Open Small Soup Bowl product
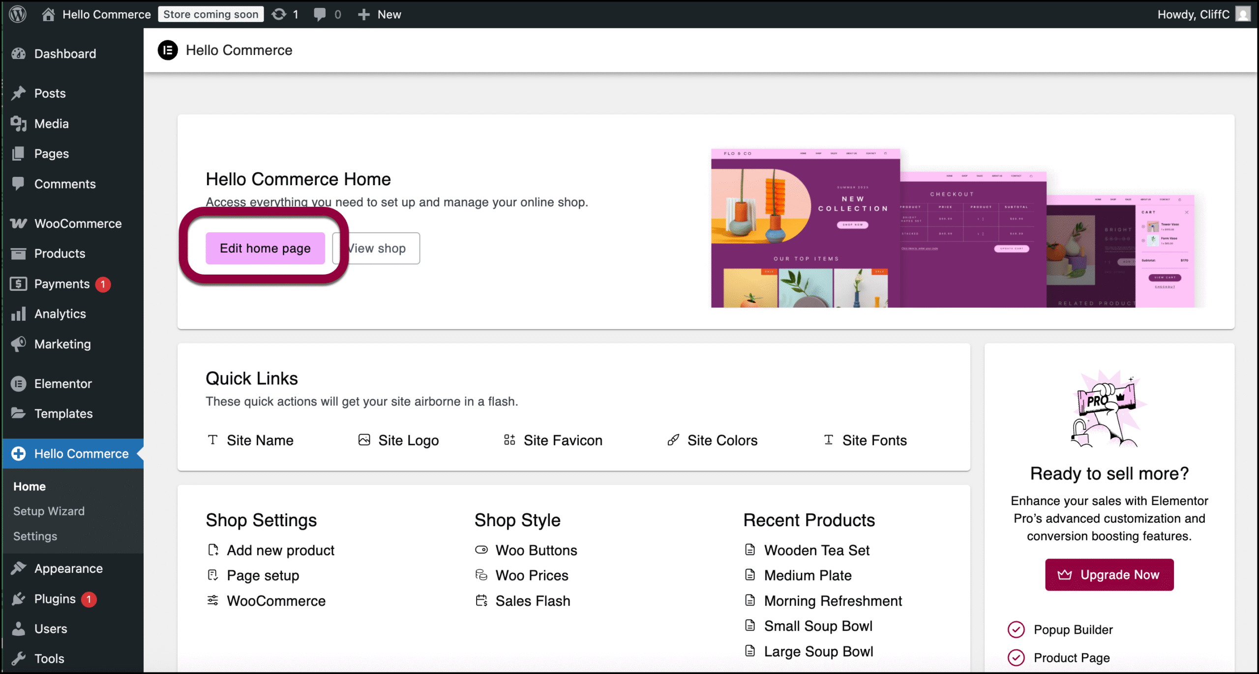The width and height of the screenshot is (1259, 674). point(809,626)
